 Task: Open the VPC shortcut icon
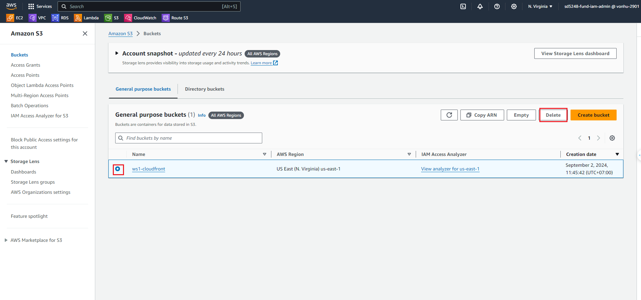click(33, 18)
